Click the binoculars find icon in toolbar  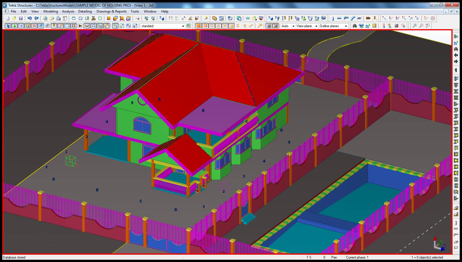(x=355, y=26)
